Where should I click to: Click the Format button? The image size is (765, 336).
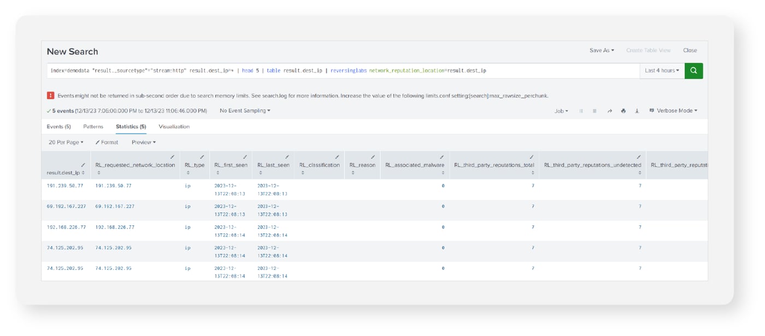(107, 142)
